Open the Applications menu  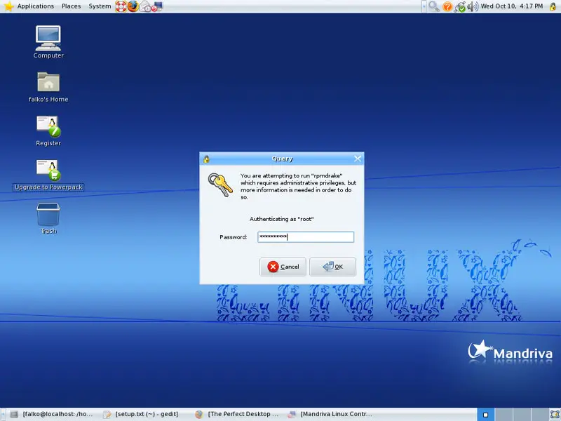click(x=36, y=6)
